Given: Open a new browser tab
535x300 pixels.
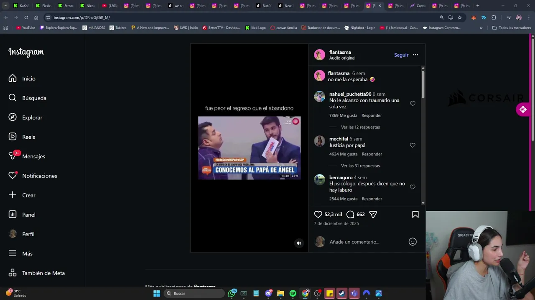Looking at the screenshot, I should pyautogui.click(x=478, y=6).
